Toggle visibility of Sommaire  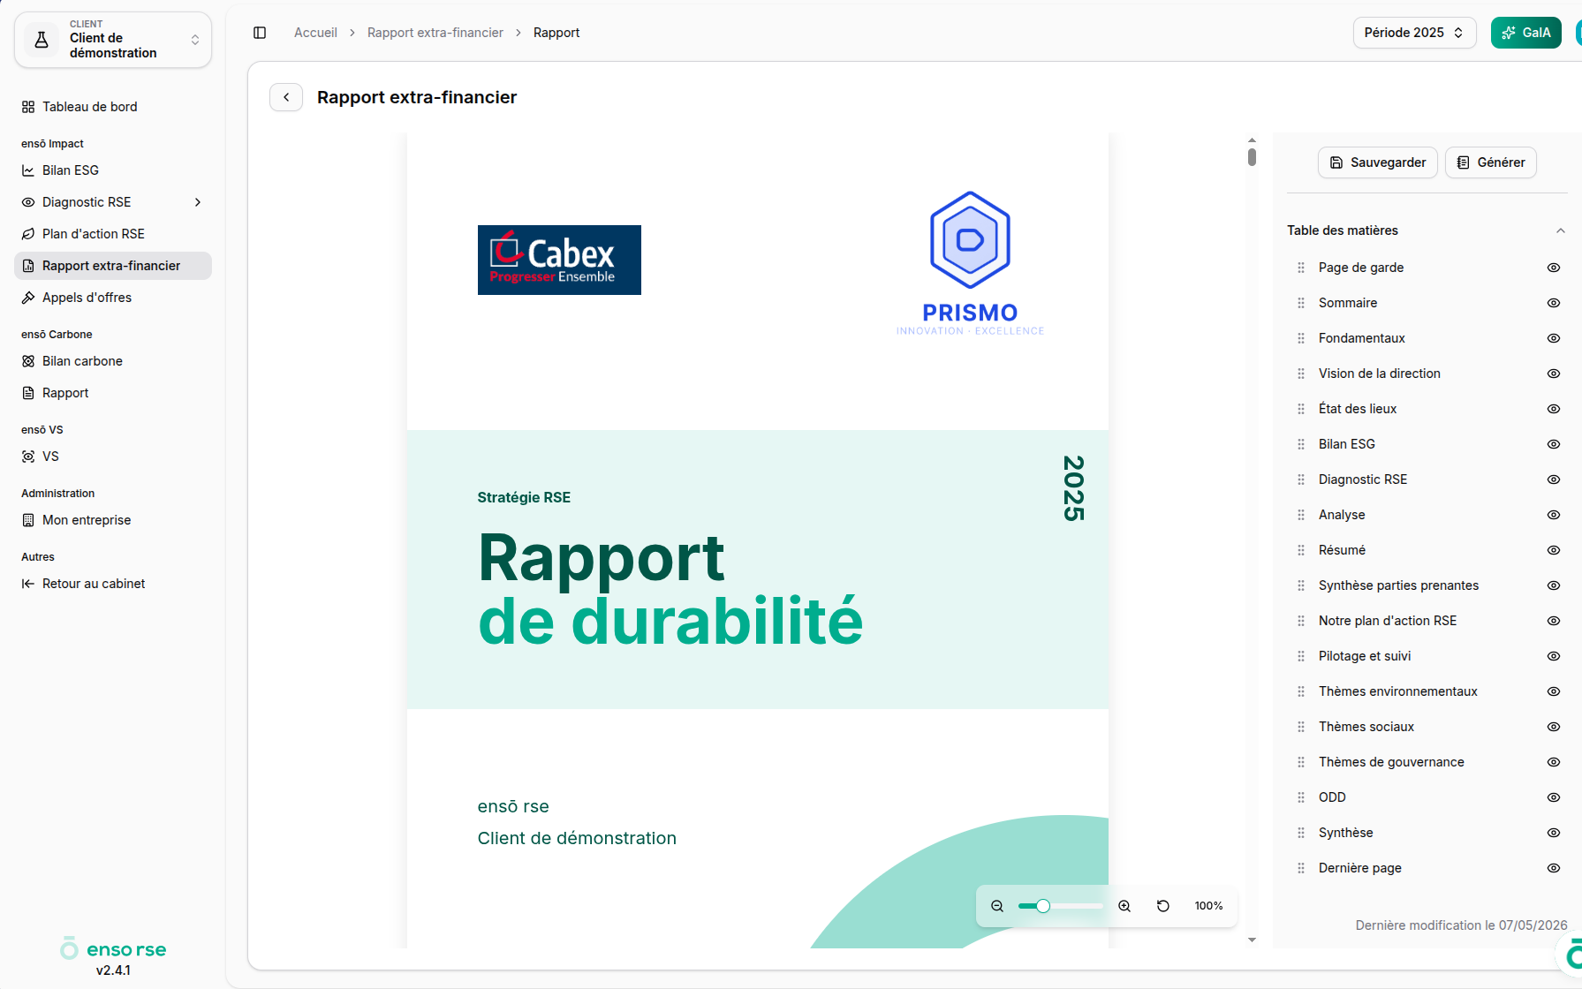[1554, 303]
